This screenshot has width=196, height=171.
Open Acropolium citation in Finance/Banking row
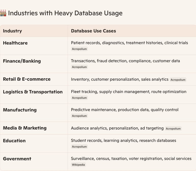pos(79,67)
